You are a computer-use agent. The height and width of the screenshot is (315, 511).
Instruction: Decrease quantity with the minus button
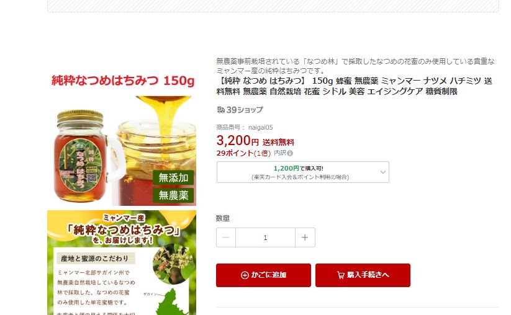(x=226, y=237)
